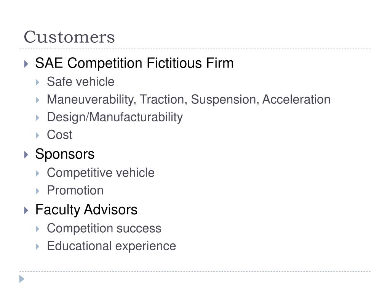
Task: Click the arrow bullet beside SAE Competition Fictitious Firm
Action: coord(26,64)
